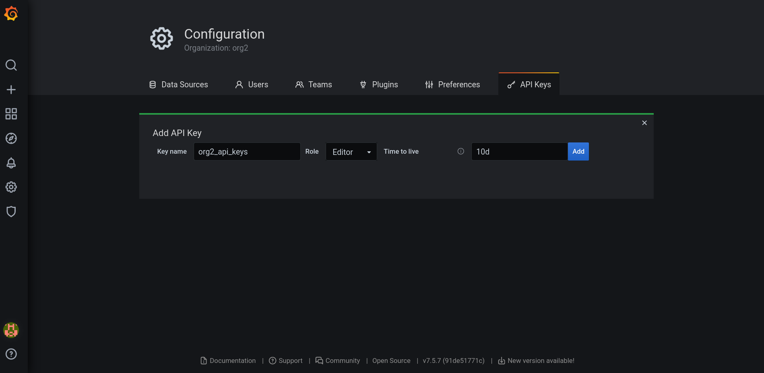The height and width of the screenshot is (373, 764).
Task: Open the Role dropdown showing Editor
Action: point(351,152)
